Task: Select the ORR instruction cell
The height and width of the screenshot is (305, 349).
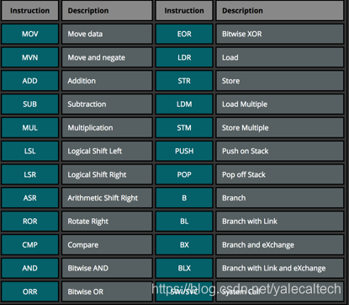Action: pos(30,292)
